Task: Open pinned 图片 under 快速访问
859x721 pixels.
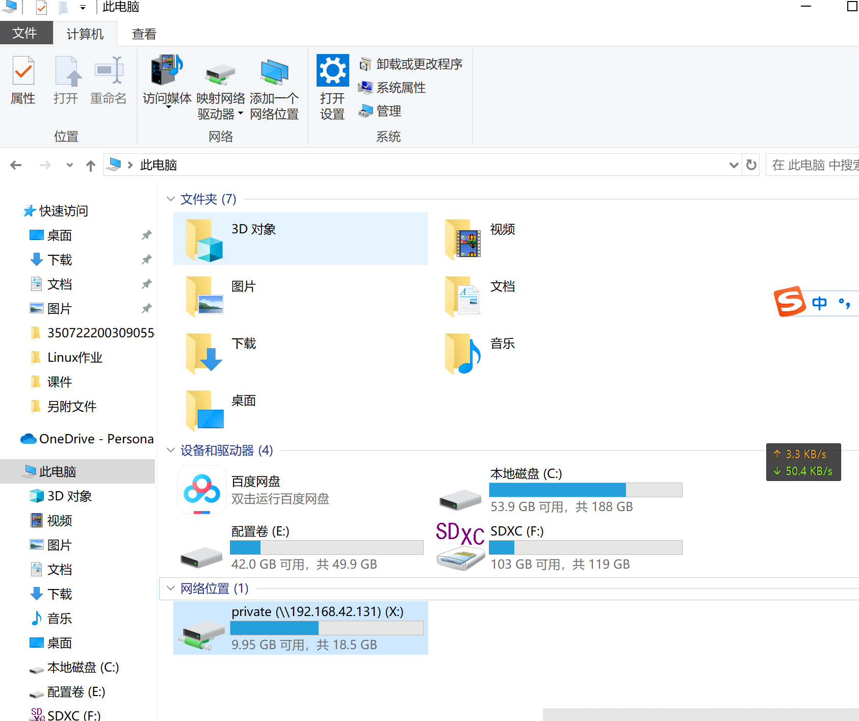Action: [60, 309]
